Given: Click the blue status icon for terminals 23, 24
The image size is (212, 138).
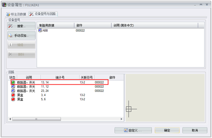Looking at the screenshot, I should pyautogui.click(x=13, y=91).
